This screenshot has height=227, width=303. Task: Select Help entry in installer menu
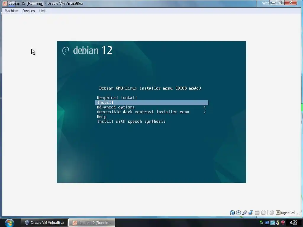tap(101, 116)
